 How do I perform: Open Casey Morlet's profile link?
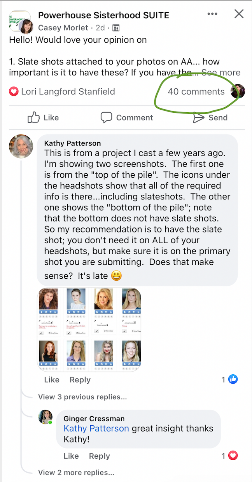click(x=63, y=28)
